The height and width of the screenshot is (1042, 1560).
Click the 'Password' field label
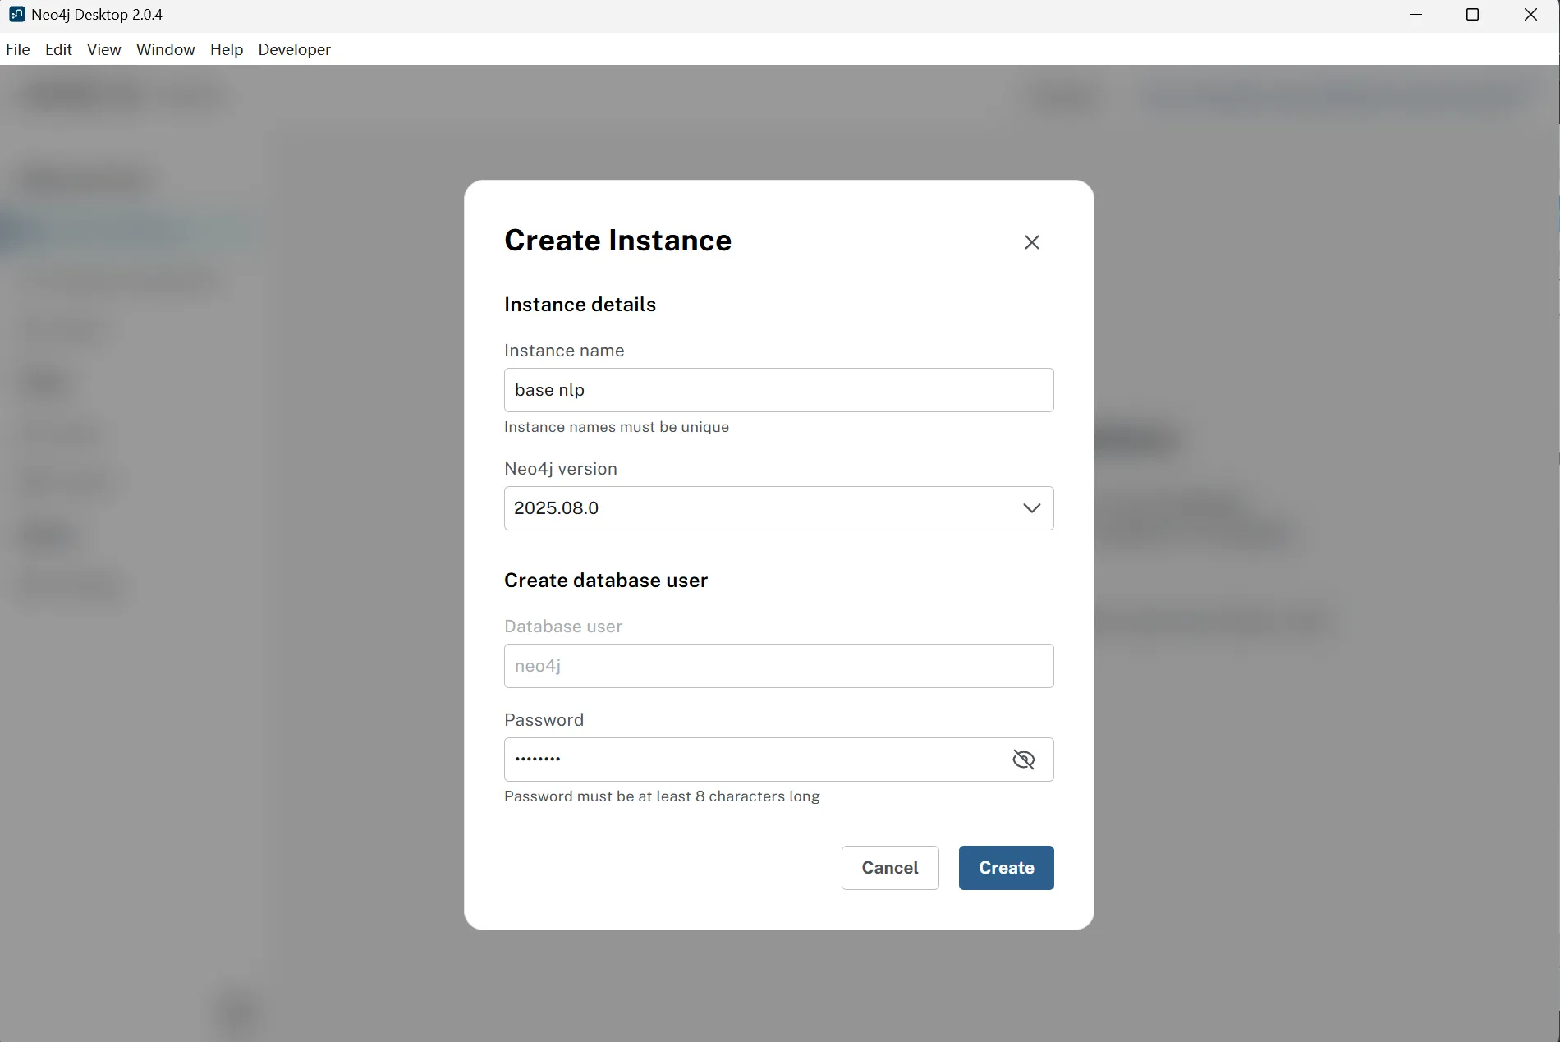coord(544,720)
